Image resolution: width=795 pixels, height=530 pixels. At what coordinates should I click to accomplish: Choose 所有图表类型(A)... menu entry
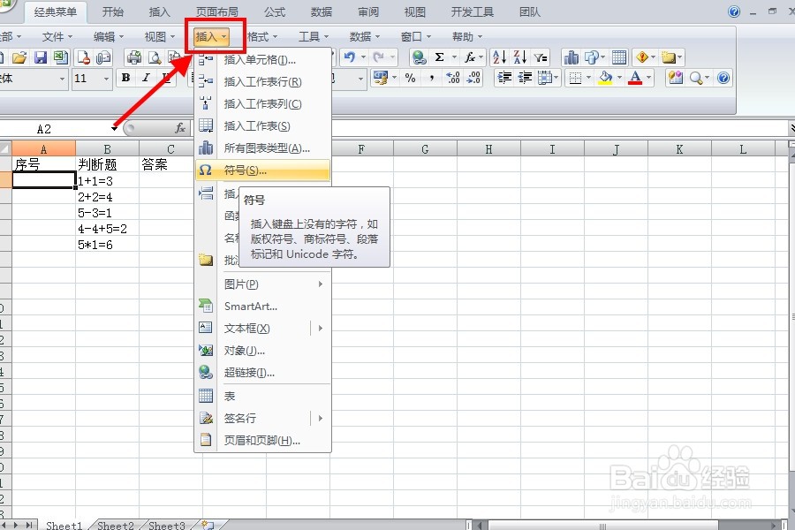[262, 148]
